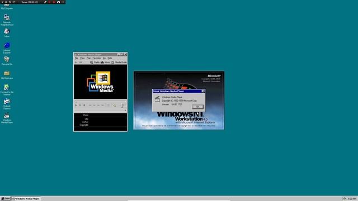Select Windows Media Player desktop icon
The width and height of the screenshot is (358, 201).
click(7, 118)
